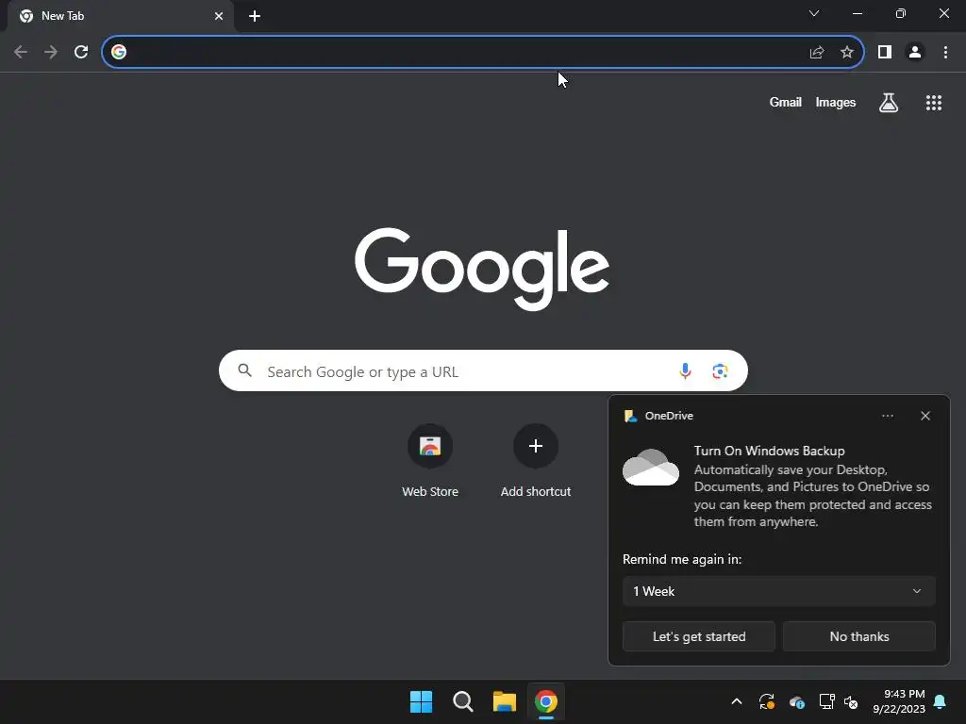
Task: Open the network status tray icon
Action: 826,701
